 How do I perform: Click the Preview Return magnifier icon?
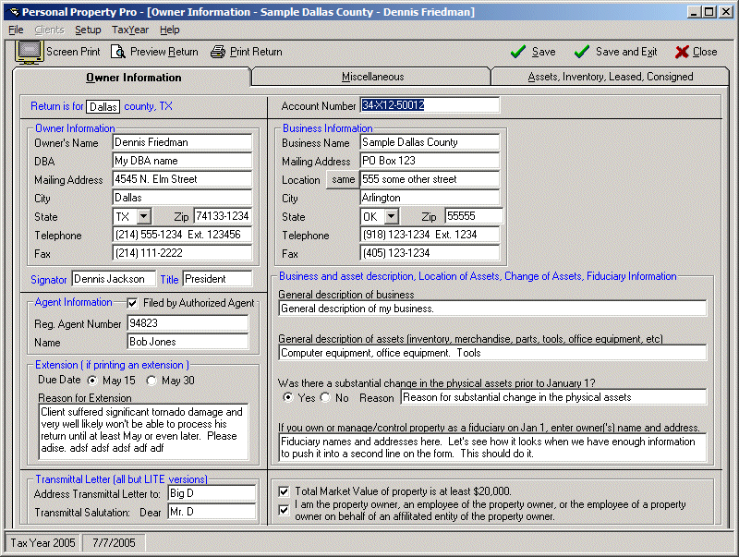118,52
